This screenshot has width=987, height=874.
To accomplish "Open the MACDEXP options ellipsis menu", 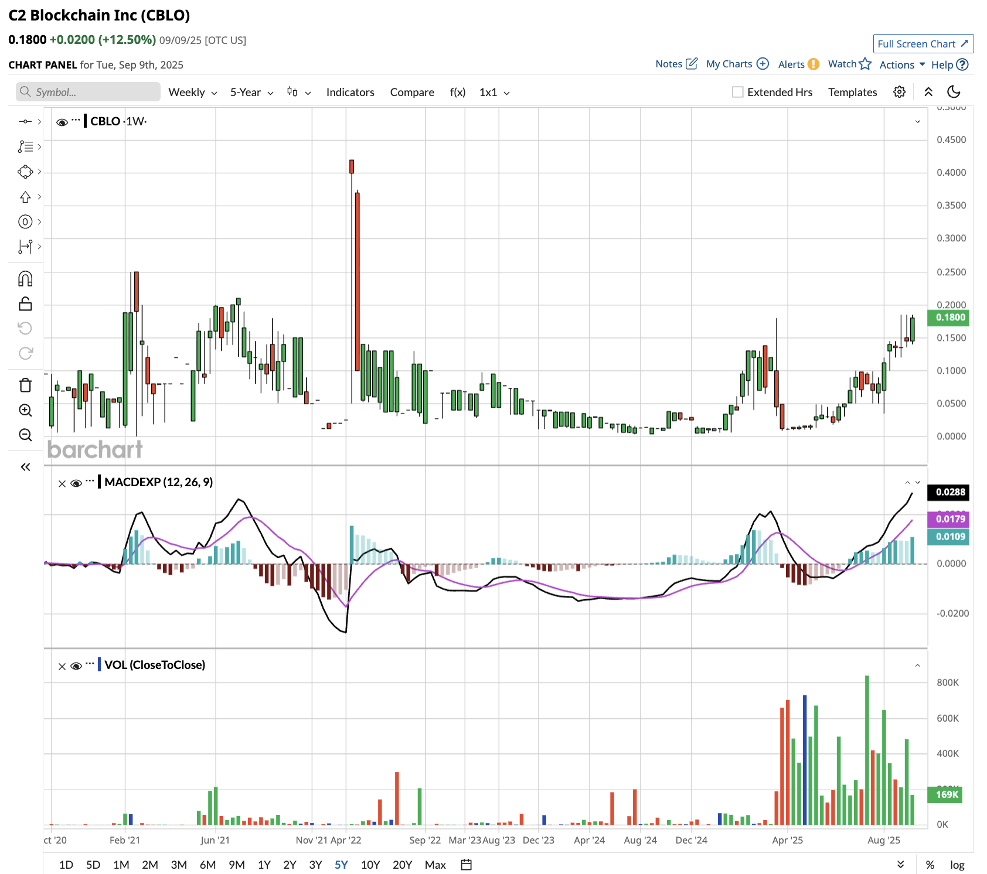I will coord(90,480).
